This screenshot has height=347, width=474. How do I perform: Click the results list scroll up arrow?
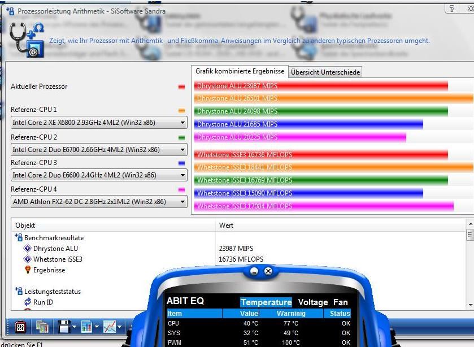pyautogui.click(x=471, y=224)
